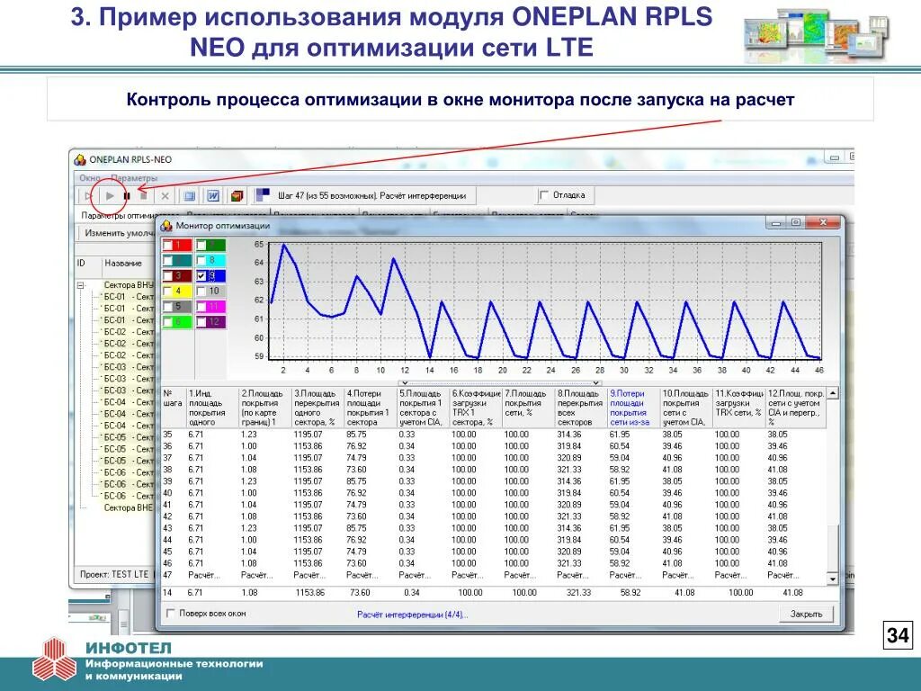921x691 pixels.
Task: Enable series 4 yellow checkbox
Action: coord(168,291)
